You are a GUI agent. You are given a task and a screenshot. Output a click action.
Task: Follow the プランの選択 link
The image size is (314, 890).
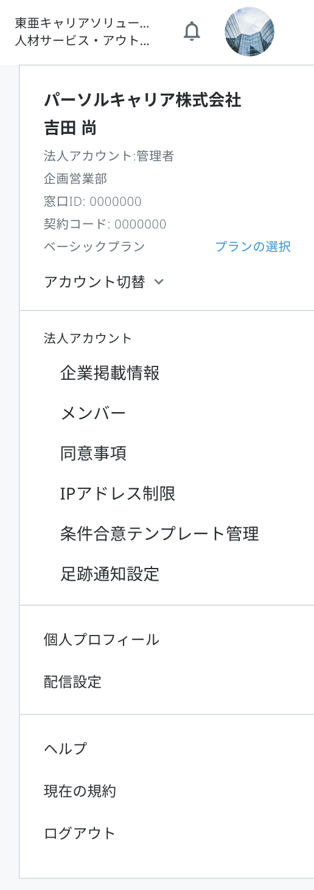[x=253, y=247]
